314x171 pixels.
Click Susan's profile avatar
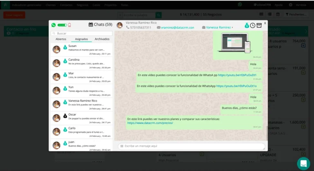pos(56,50)
